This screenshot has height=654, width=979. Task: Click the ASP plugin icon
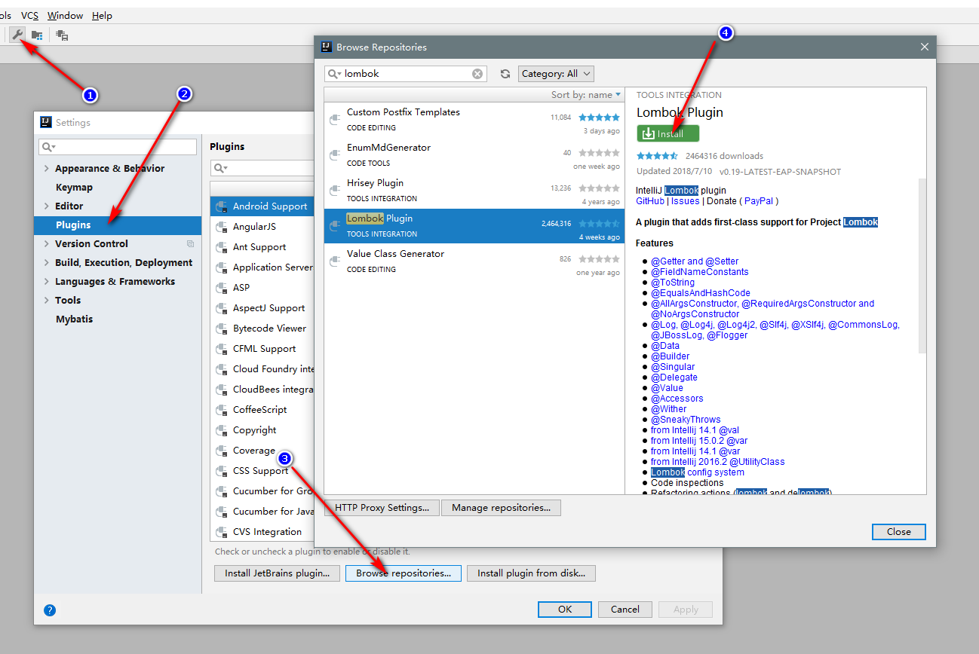click(x=222, y=288)
